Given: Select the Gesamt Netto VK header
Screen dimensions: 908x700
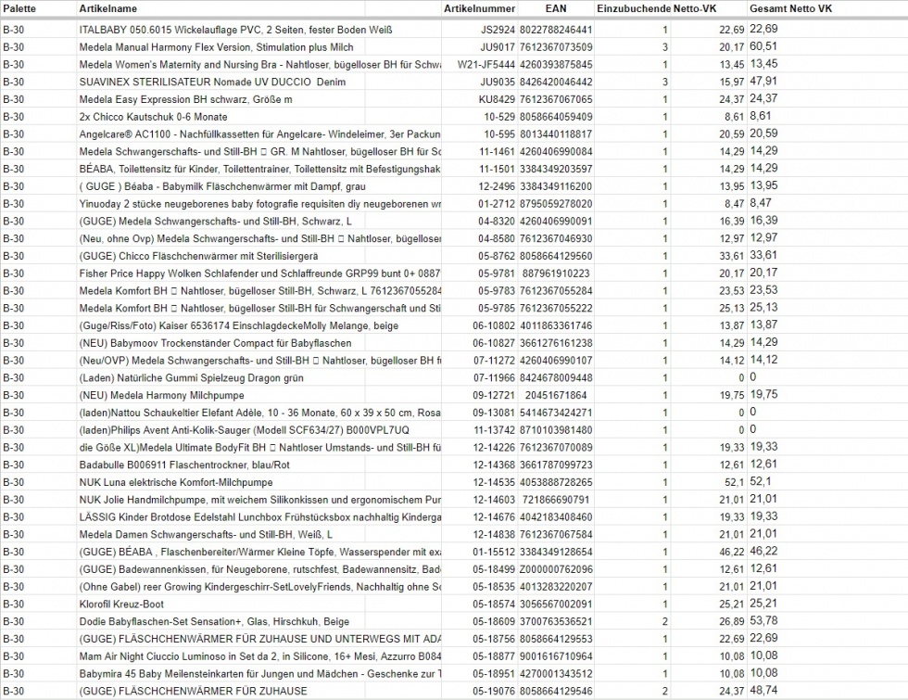Looking at the screenshot, I should (791, 8).
